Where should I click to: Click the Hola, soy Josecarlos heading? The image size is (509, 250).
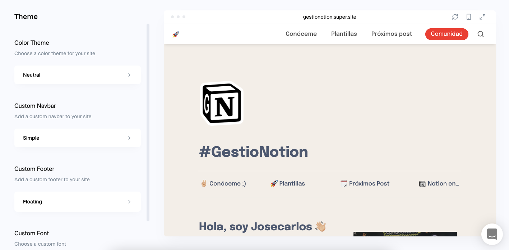(x=263, y=227)
